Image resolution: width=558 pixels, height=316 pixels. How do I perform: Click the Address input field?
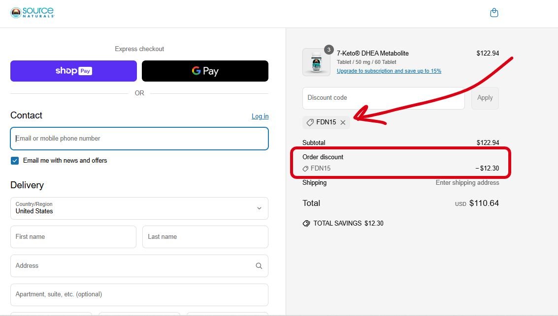coord(139,266)
